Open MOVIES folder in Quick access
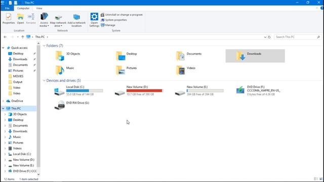Screen dimensions: 324x182 (x=18, y=76)
